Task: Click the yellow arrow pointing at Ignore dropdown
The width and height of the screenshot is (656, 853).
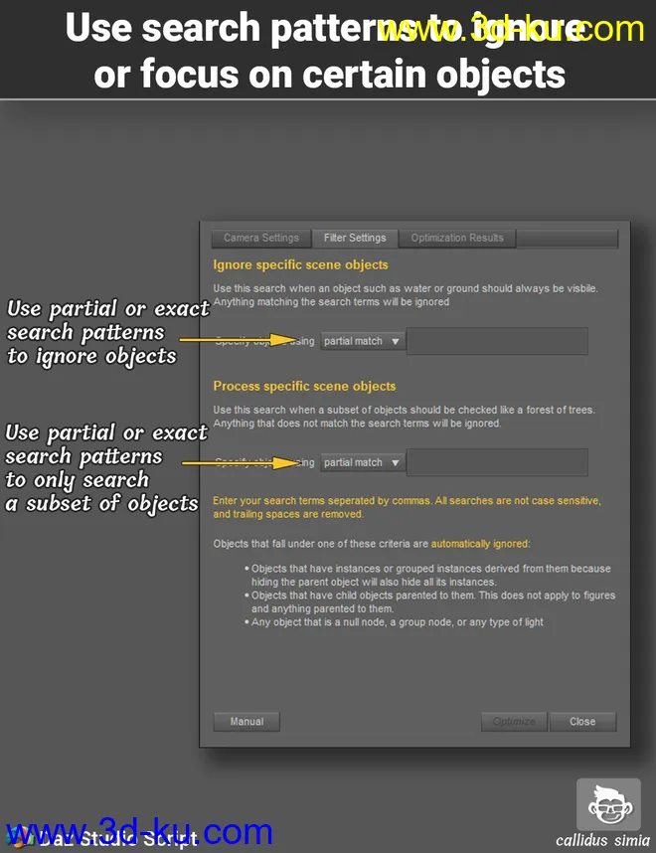Action: point(244,340)
